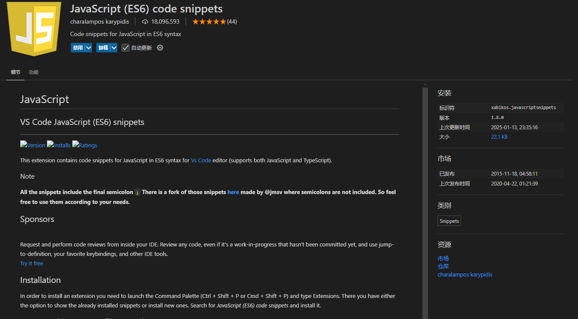
Task: Click published date 2015-11-18, 04:58:11
Action: (514, 174)
